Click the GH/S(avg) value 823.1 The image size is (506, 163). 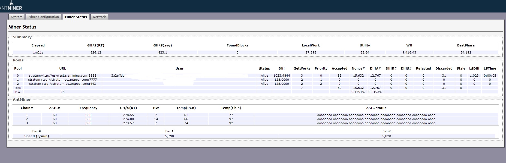coord(163,52)
